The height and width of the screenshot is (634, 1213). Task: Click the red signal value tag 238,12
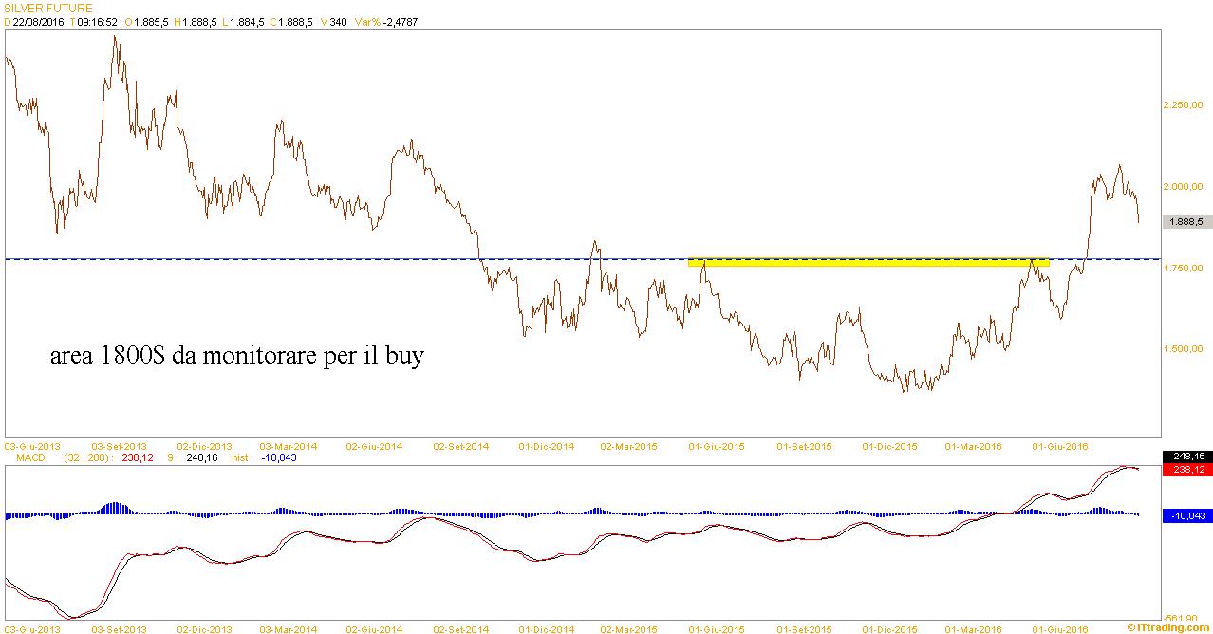click(1186, 468)
